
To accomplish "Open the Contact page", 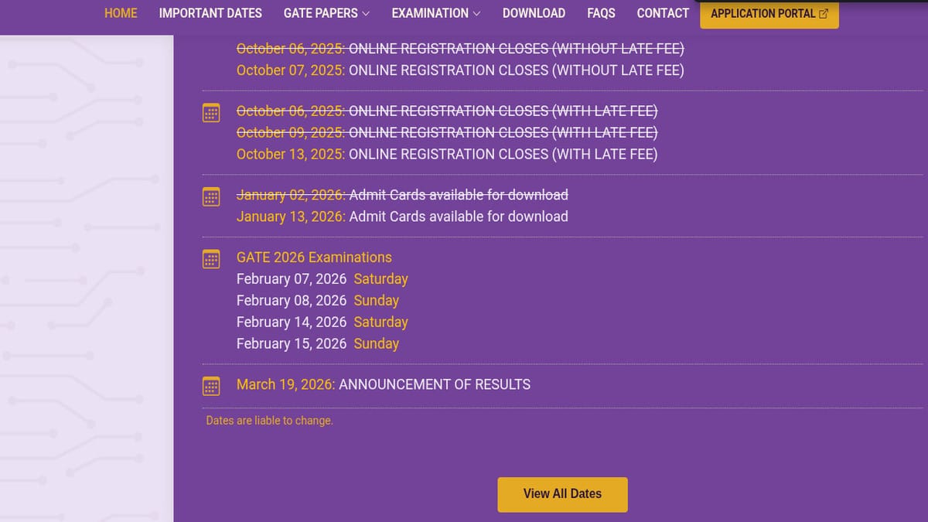I will pos(663,13).
